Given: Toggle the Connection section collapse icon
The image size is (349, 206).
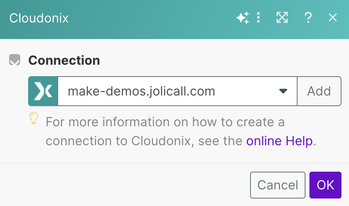Looking at the screenshot, I should (x=15, y=60).
